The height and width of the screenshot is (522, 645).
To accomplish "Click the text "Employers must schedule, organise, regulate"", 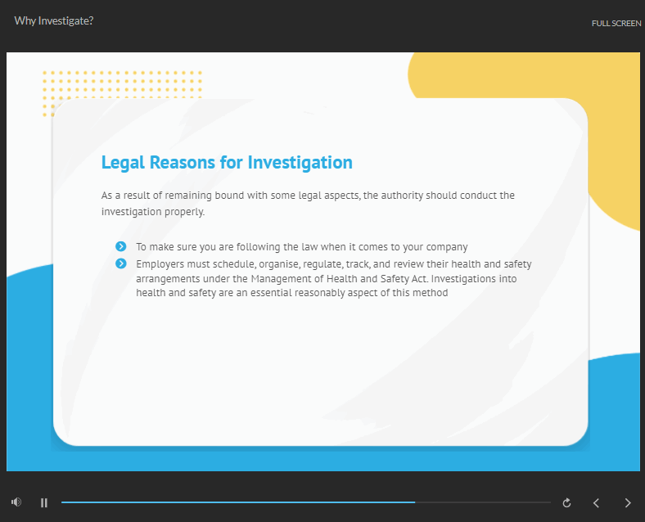I will tap(240, 264).
